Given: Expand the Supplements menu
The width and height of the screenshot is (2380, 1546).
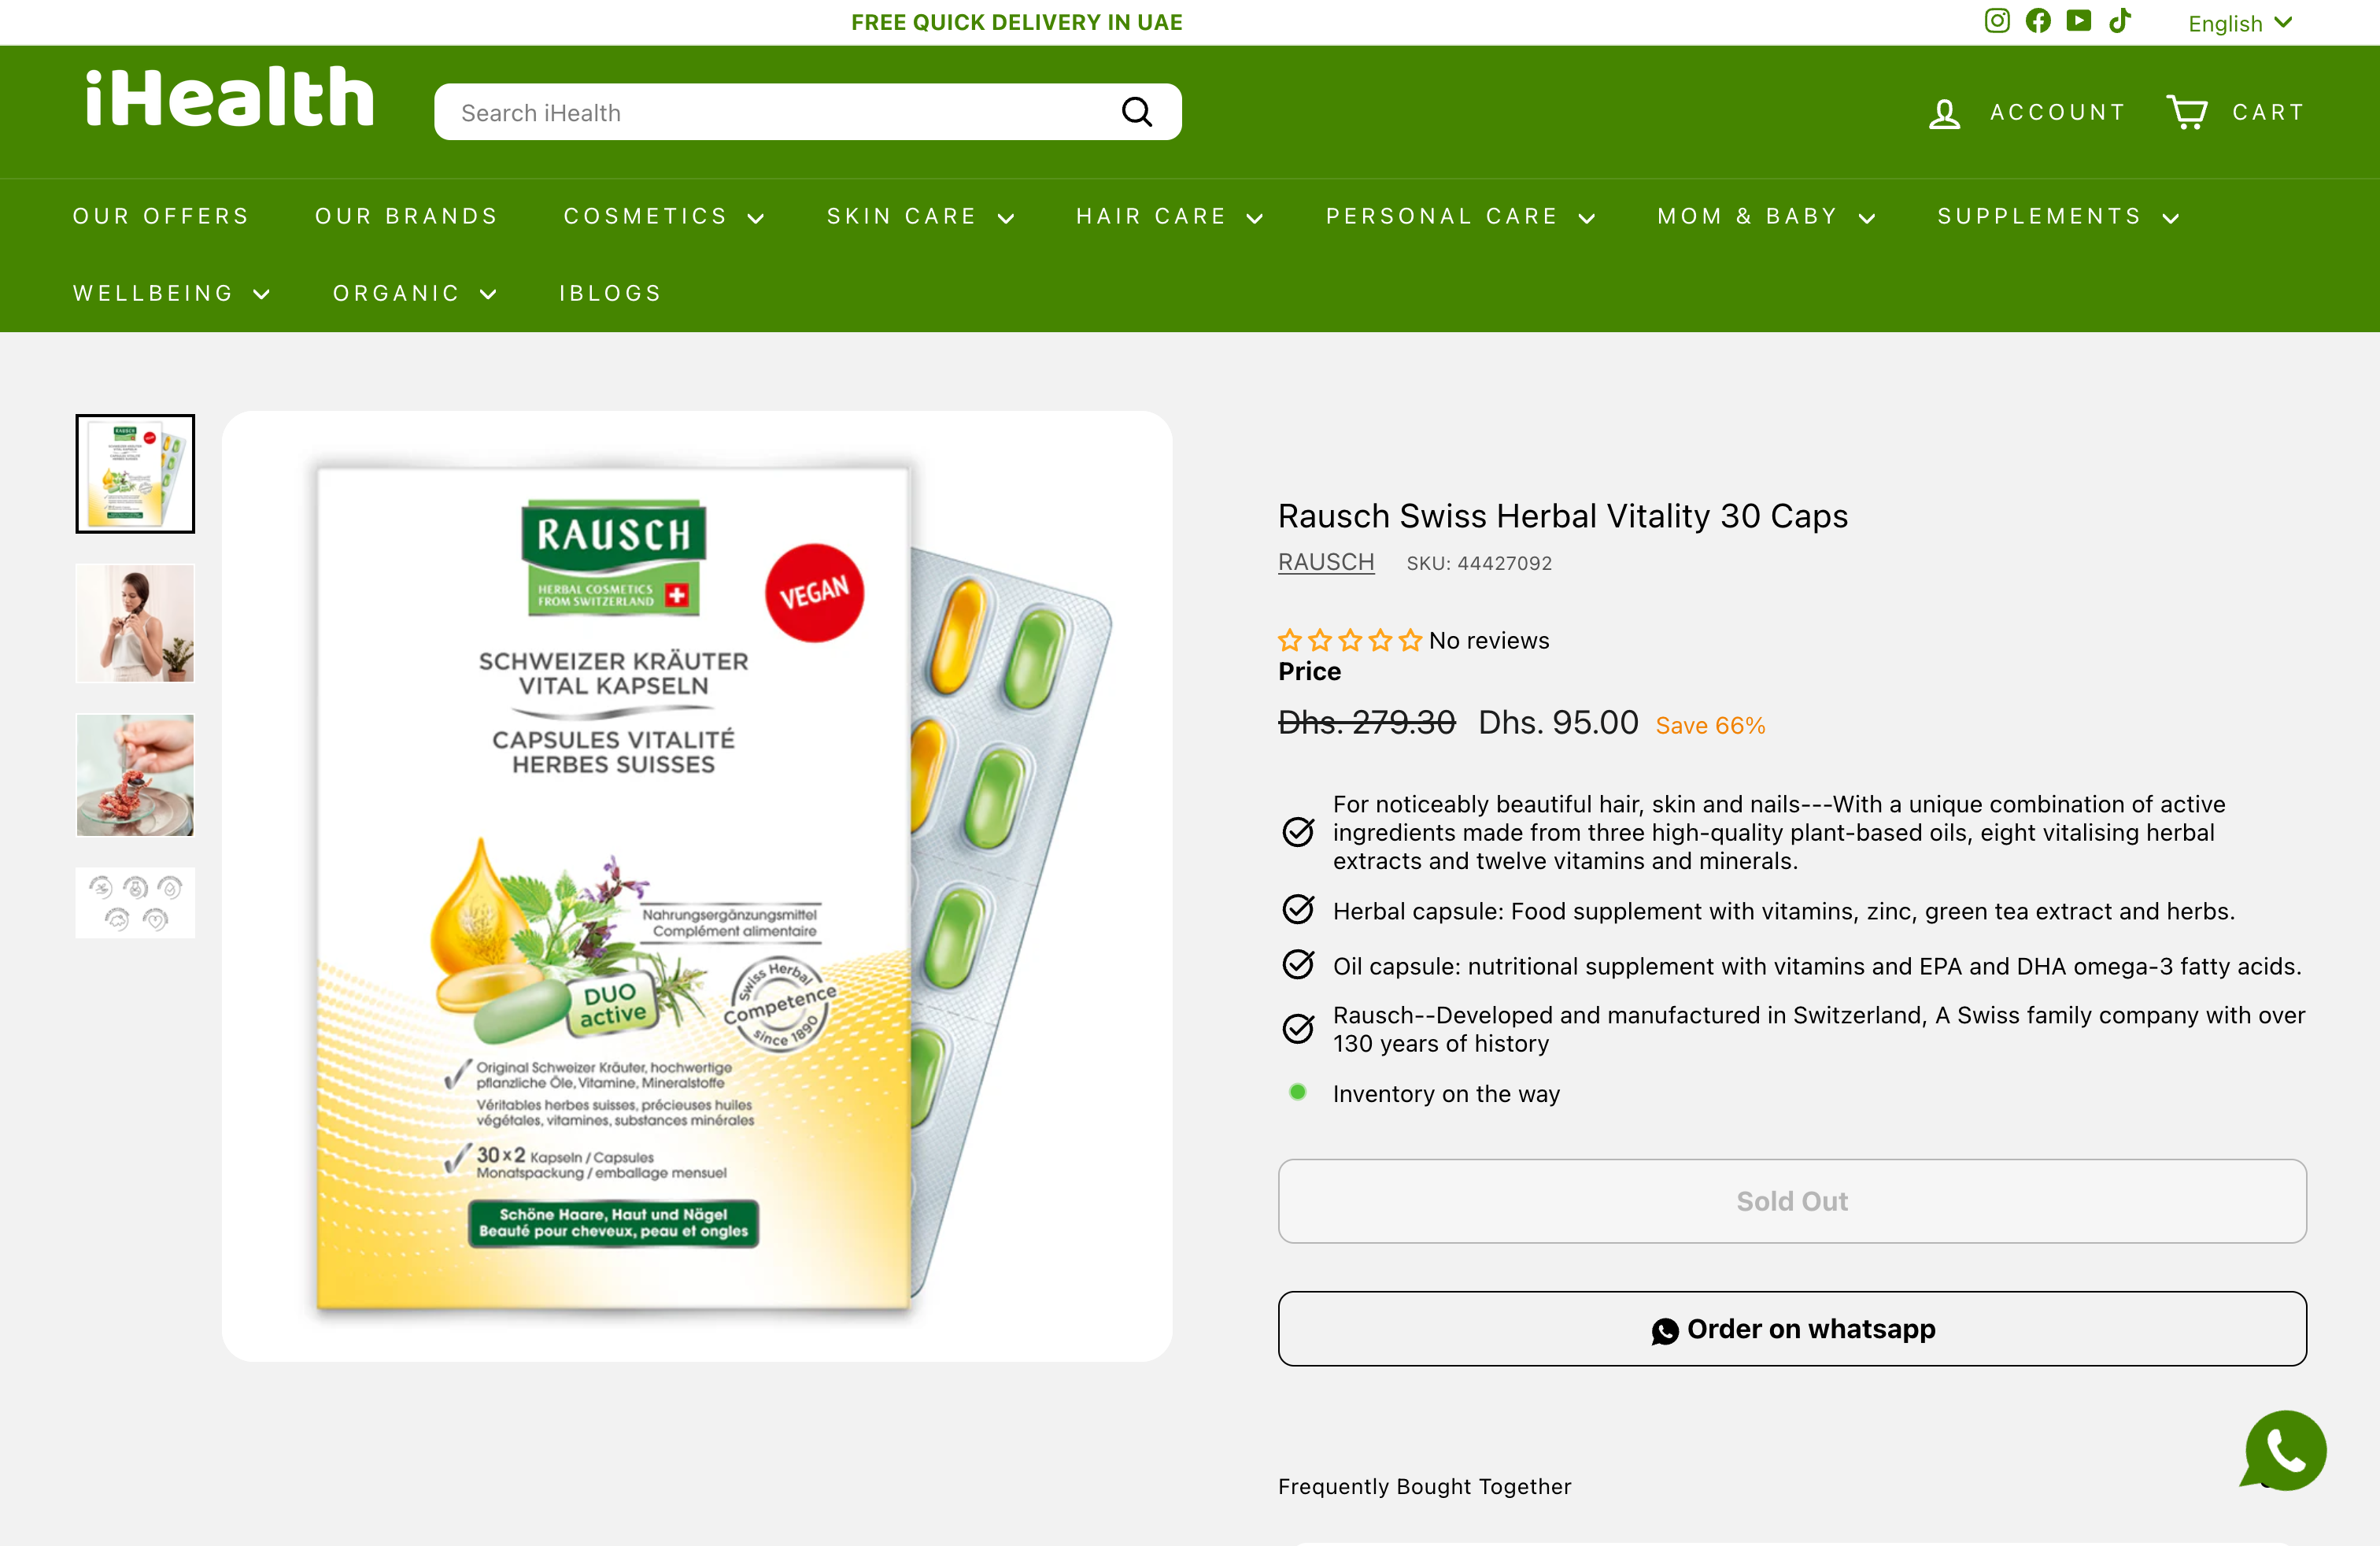Looking at the screenshot, I should pos(2058,216).
